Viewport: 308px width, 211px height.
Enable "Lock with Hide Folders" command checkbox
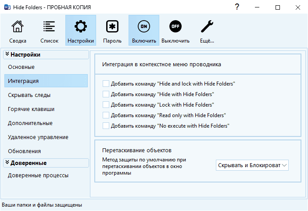pyautogui.click(x=106, y=105)
